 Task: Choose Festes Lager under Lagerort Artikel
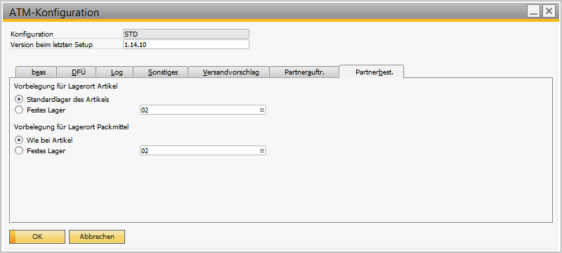[x=18, y=110]
